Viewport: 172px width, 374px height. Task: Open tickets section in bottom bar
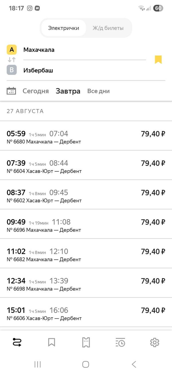(86, 342)
